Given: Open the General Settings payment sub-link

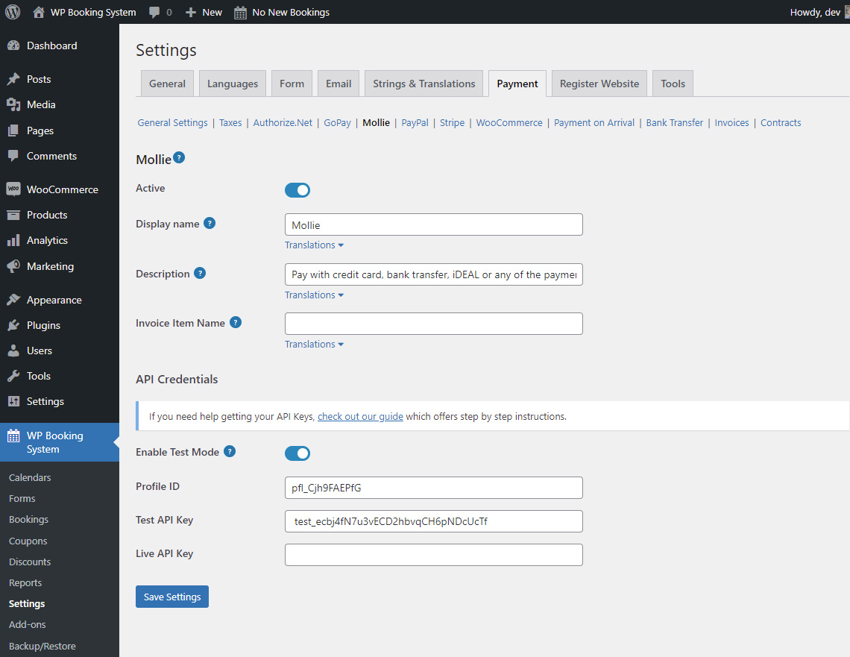Looking at the screenshot, I should pyautogui.click(x=172, y=122).
